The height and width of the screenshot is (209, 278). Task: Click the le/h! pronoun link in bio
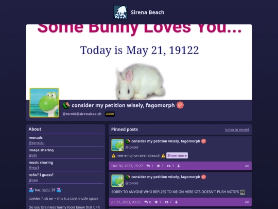[x=46, y=190]
